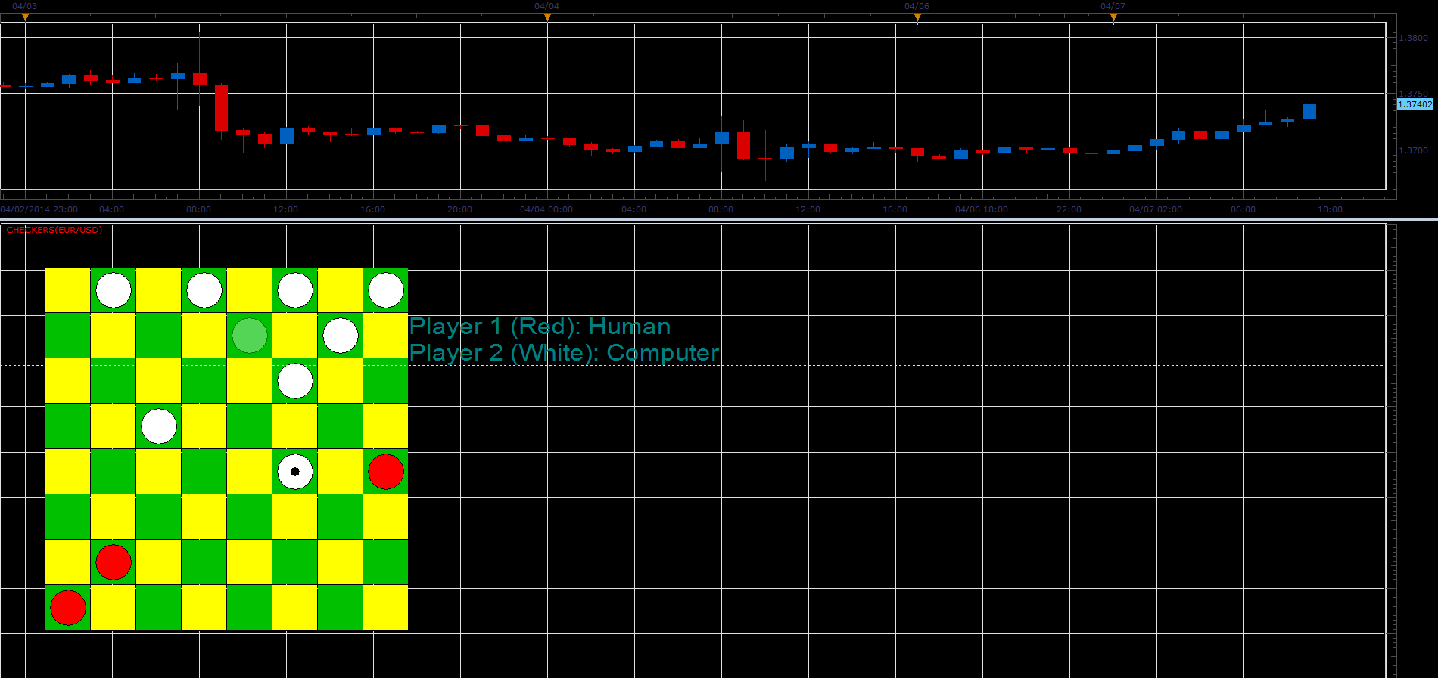Click the 'Player 1 (Red): Human' text

540,327
